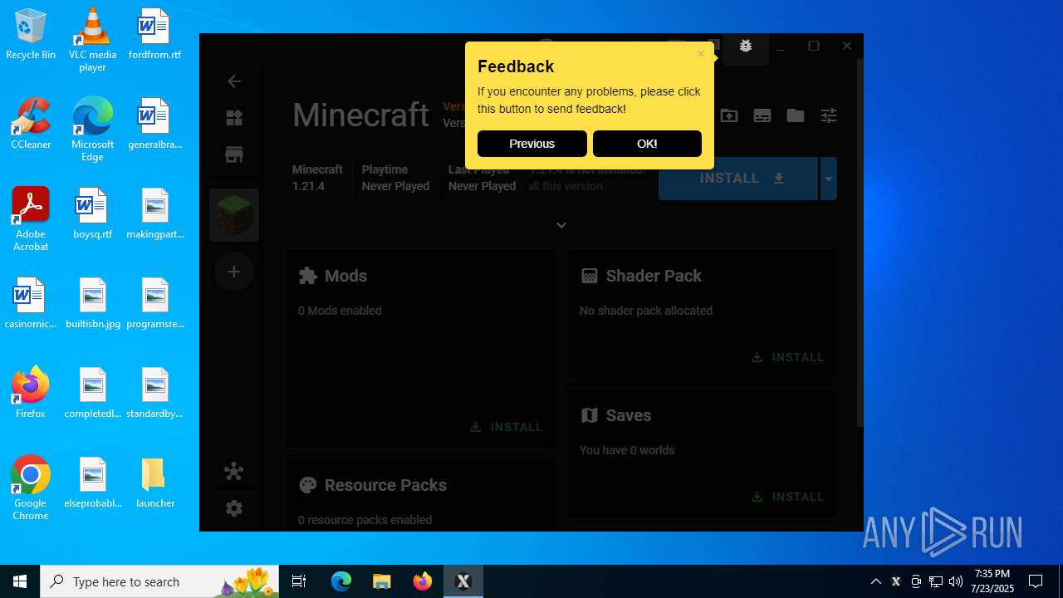
Task: Click the bug feedback icon in title bar
Action: tap(745, 47)
